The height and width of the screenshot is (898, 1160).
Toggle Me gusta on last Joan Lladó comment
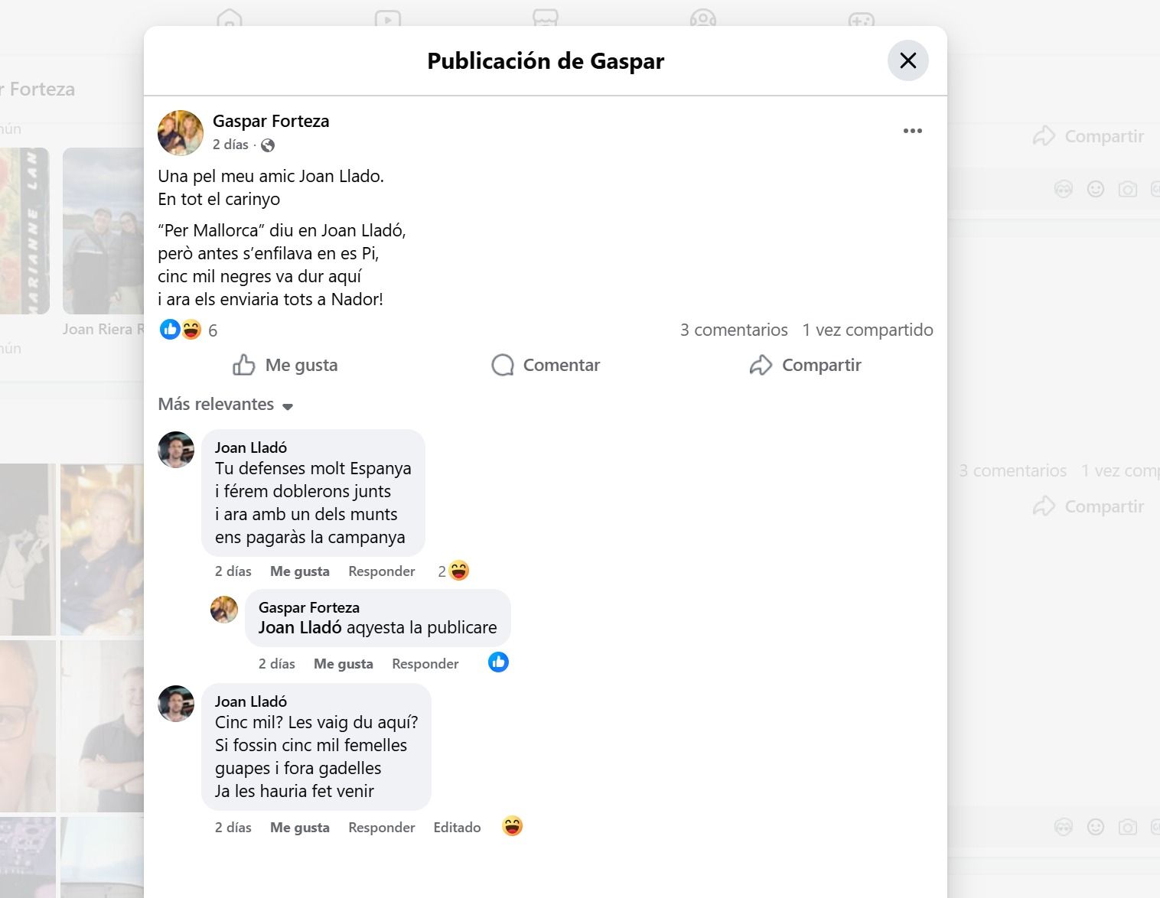pyautogui.click(x=300, y=828)
